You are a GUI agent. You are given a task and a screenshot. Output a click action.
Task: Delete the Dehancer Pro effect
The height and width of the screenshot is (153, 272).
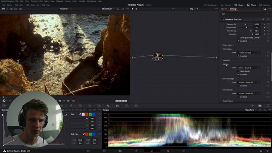(x=263, y=20)
